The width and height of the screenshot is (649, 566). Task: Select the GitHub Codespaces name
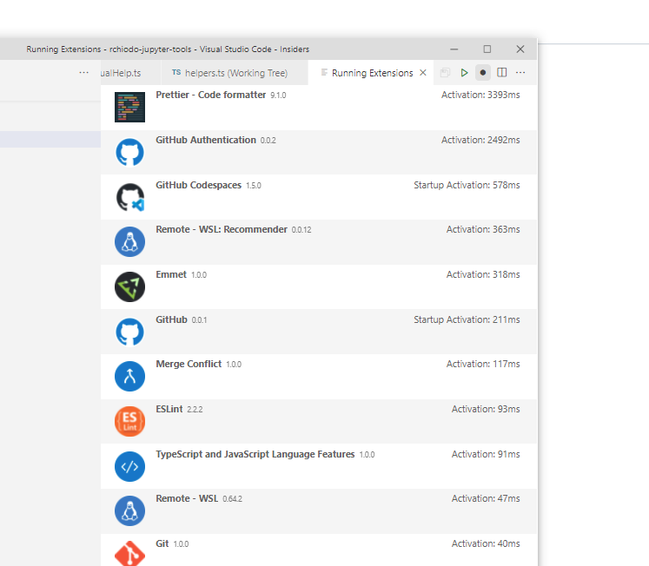(198, 185)
